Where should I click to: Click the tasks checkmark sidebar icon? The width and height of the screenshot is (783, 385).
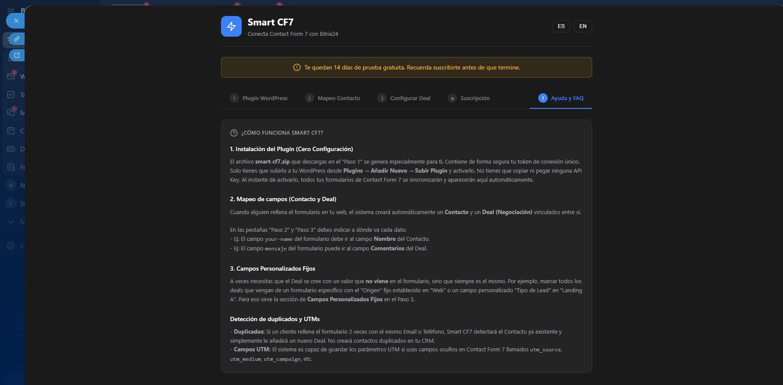coord(11,95)
